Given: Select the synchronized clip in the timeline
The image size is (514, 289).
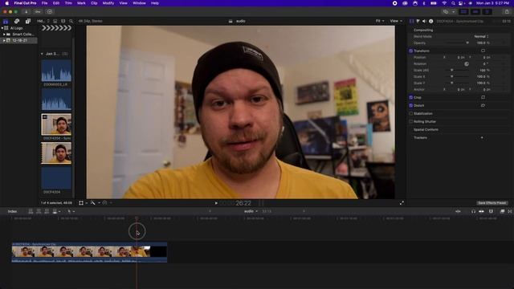Looking at the screenshot, I should click(x=89, y=252).
